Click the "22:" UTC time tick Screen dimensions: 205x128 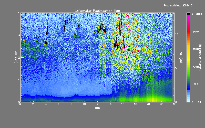coord(162,104)
